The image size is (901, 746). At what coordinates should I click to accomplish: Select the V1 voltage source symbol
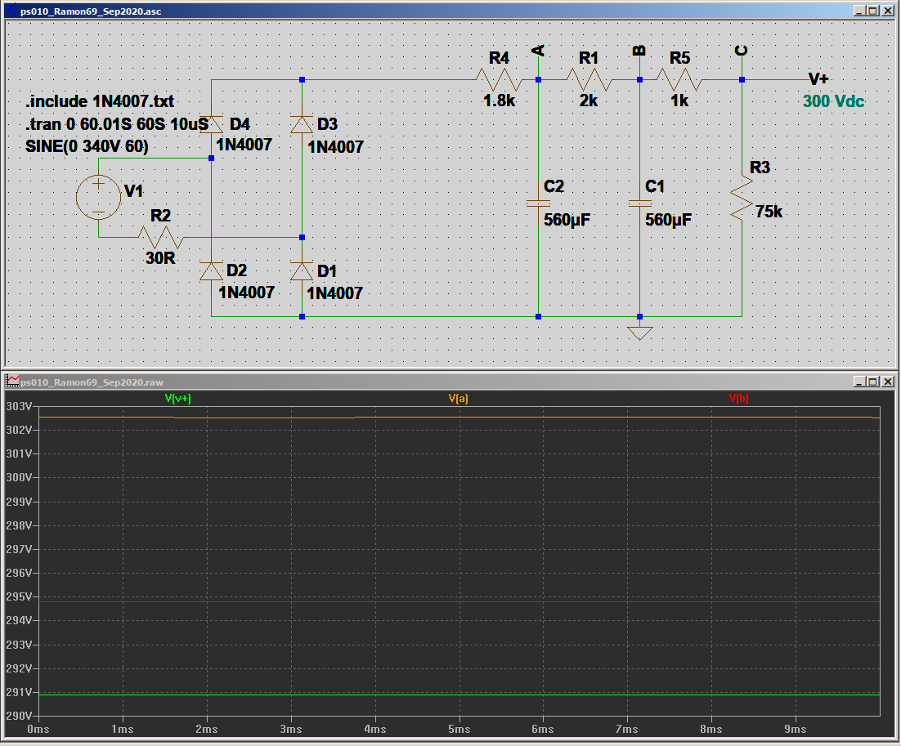pos(98,197)
